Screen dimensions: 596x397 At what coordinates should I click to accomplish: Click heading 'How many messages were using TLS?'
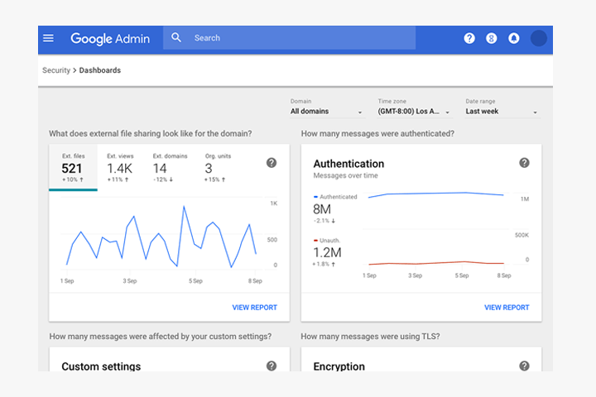(x=370, y=337)
